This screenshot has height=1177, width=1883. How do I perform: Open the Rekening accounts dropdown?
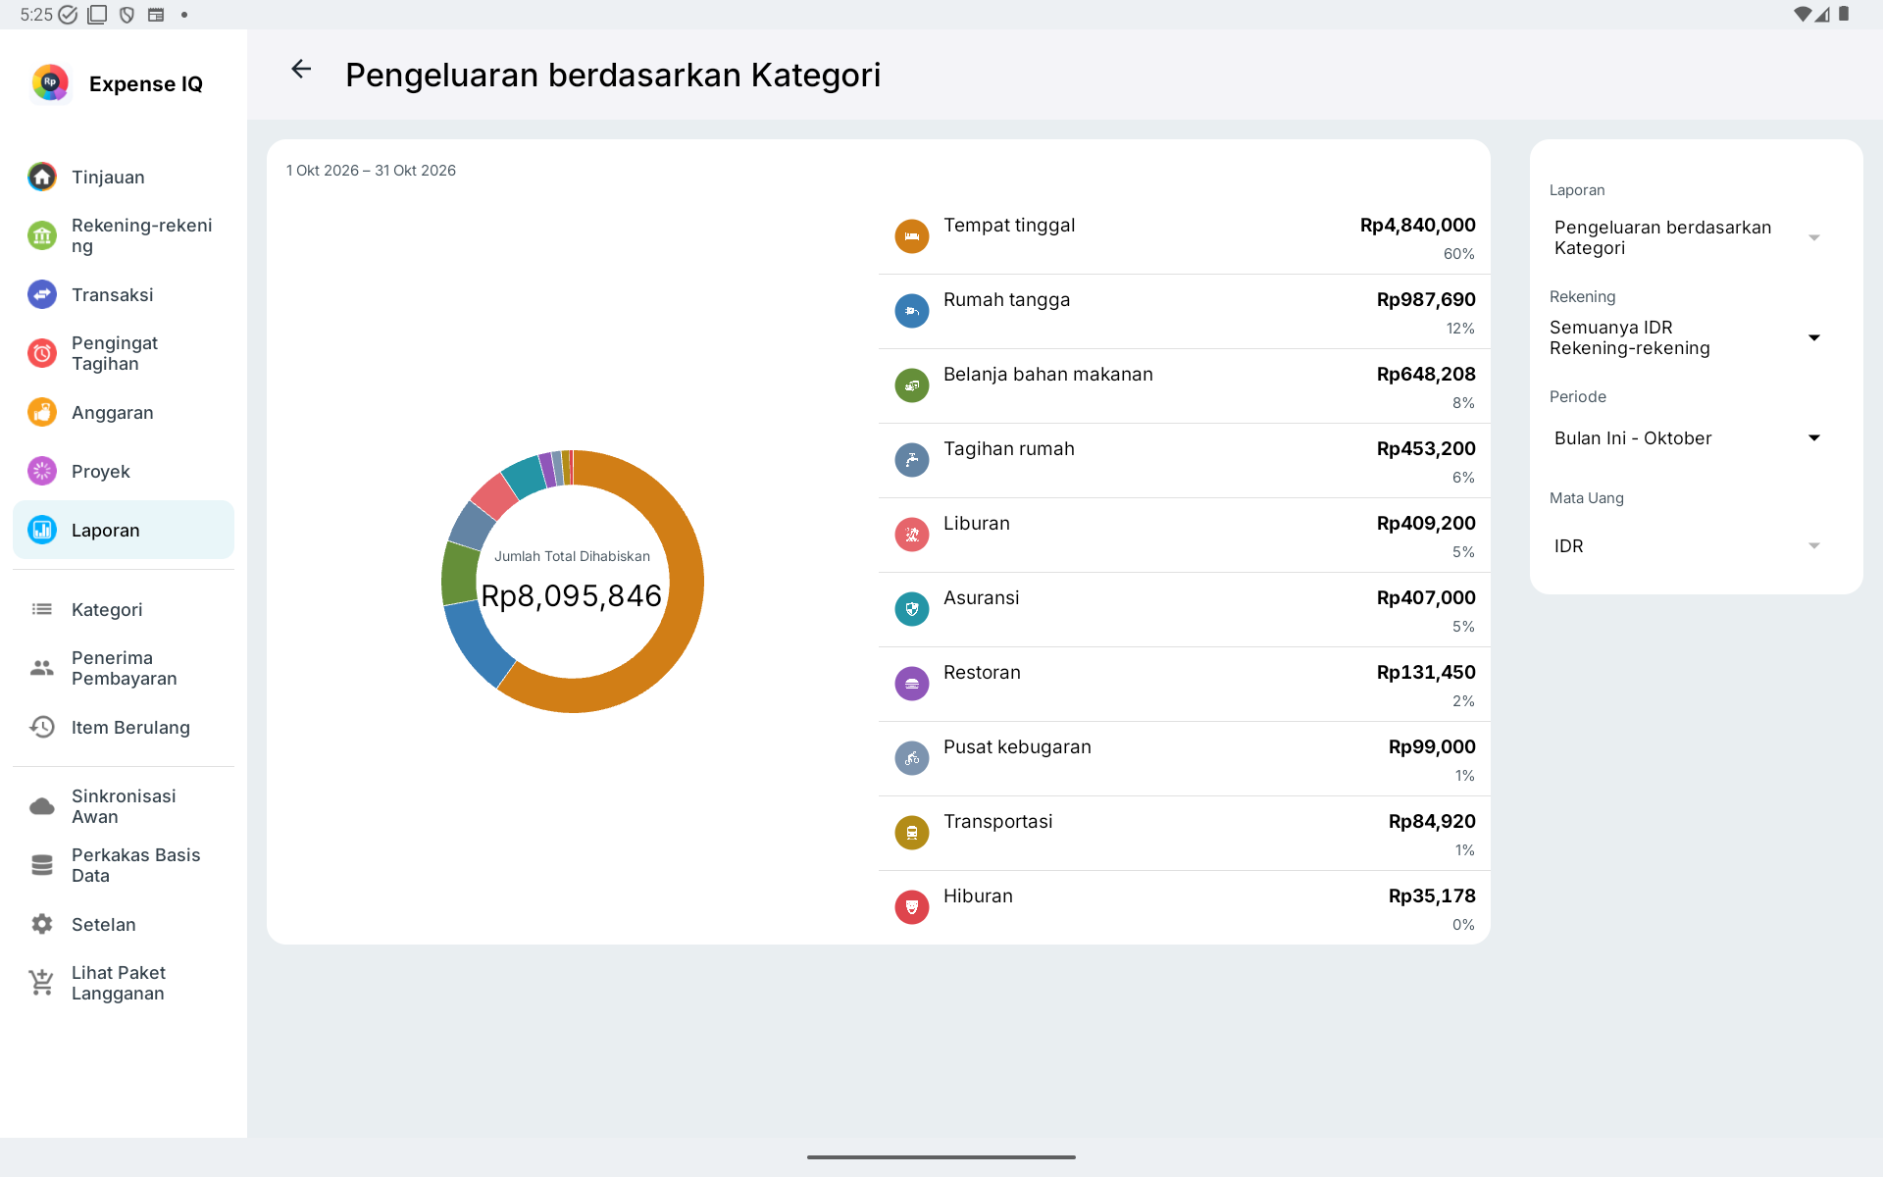click(1687, 337)
